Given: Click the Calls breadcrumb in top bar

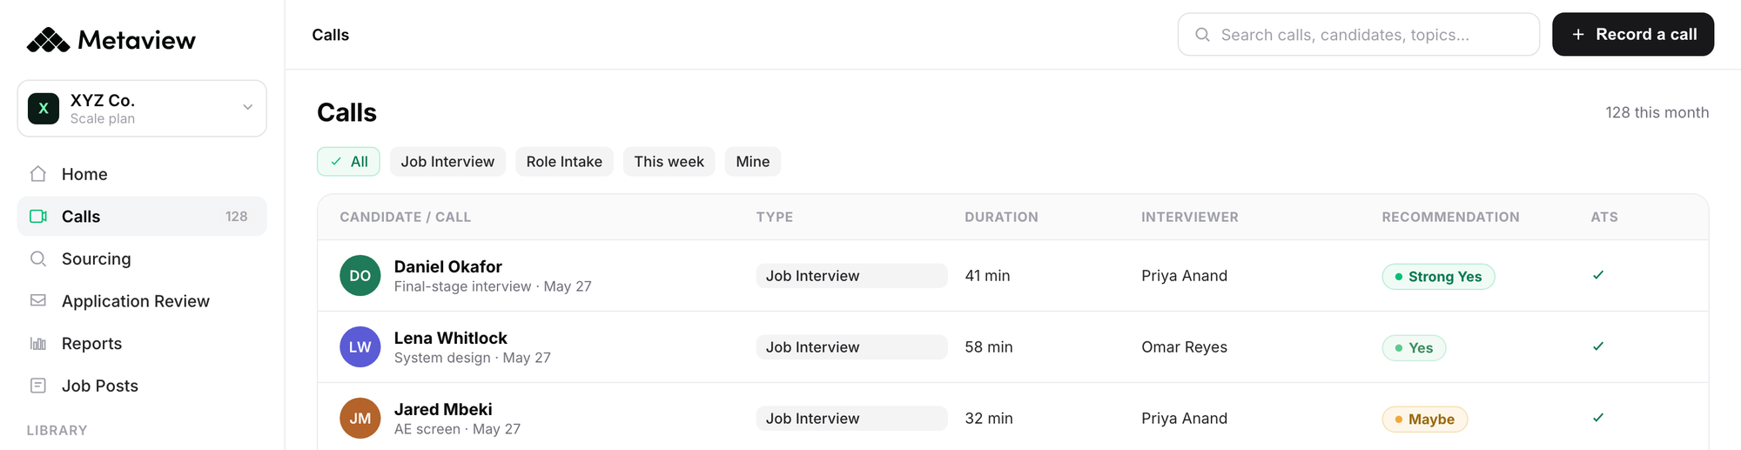Looking at the screenshot, I should pyautogui.click(x=331, y=35).
